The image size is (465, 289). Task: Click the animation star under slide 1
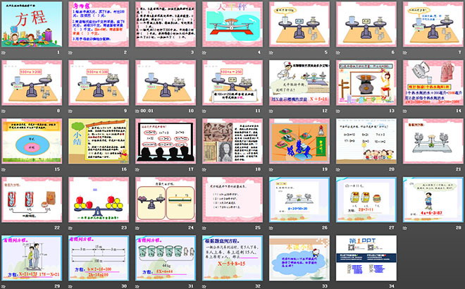(4, 53)
